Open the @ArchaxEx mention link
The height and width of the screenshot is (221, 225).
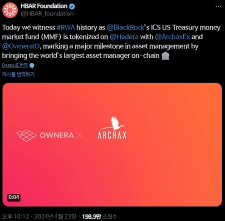[172, 37]
